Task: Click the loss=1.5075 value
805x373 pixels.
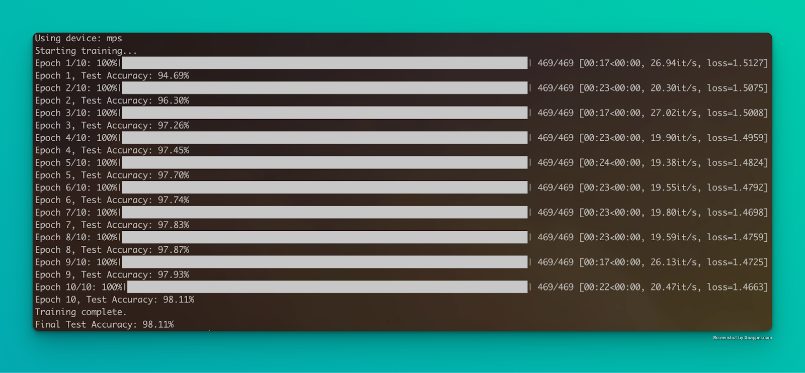Action: coord(736,88)
